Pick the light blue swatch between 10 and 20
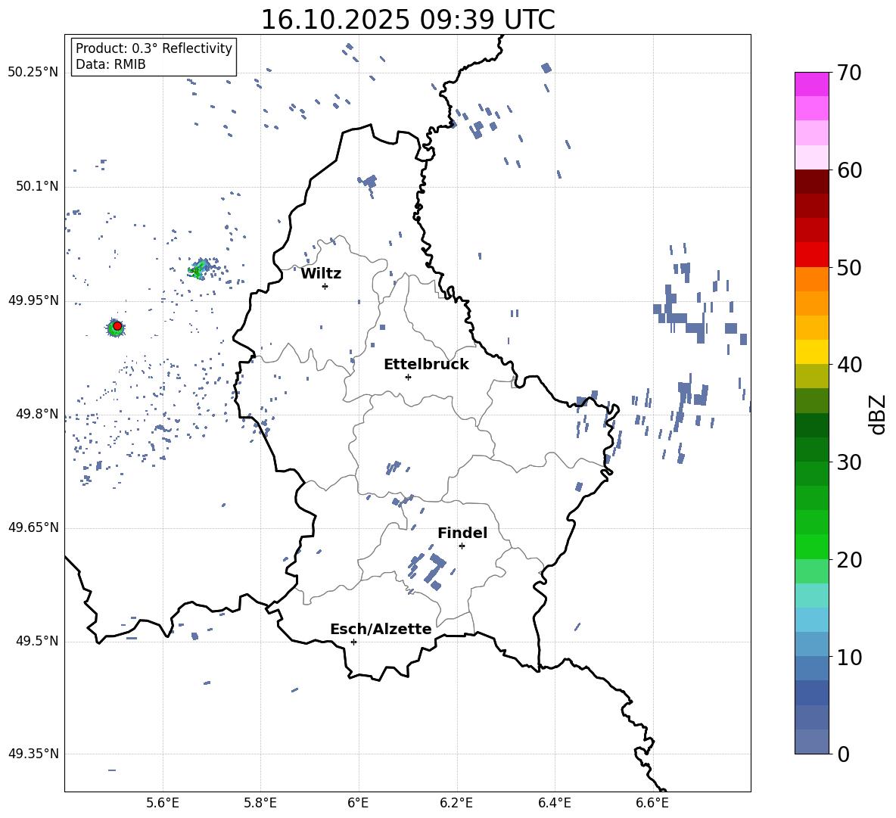The image size is (896, 818). (x=811, y=620)
